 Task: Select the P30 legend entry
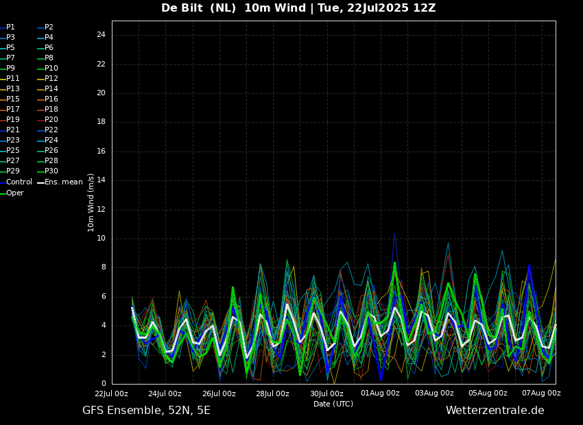48,171
